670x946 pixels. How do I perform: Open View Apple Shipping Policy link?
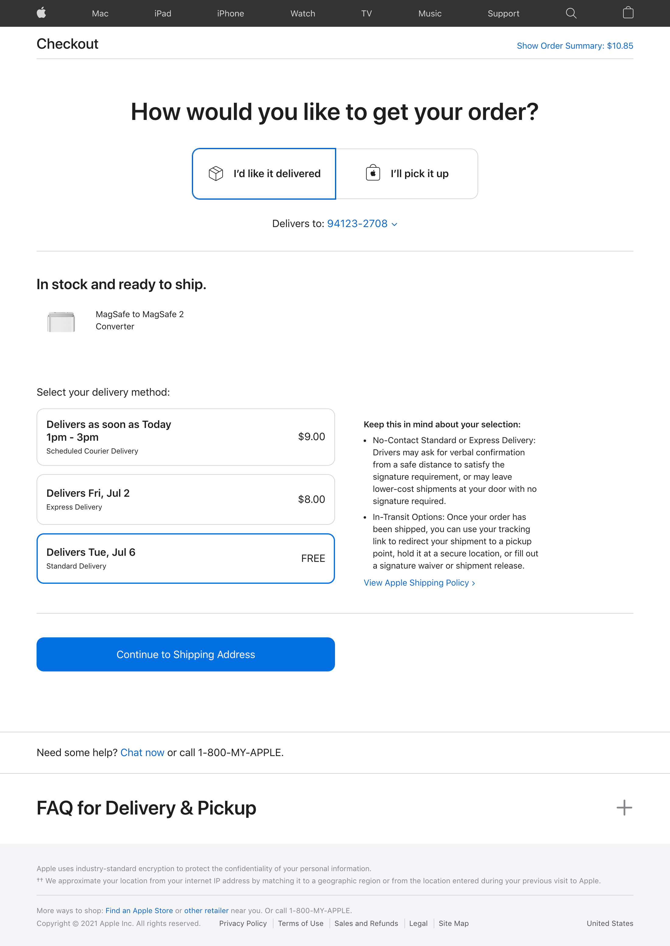click(419, 583)
